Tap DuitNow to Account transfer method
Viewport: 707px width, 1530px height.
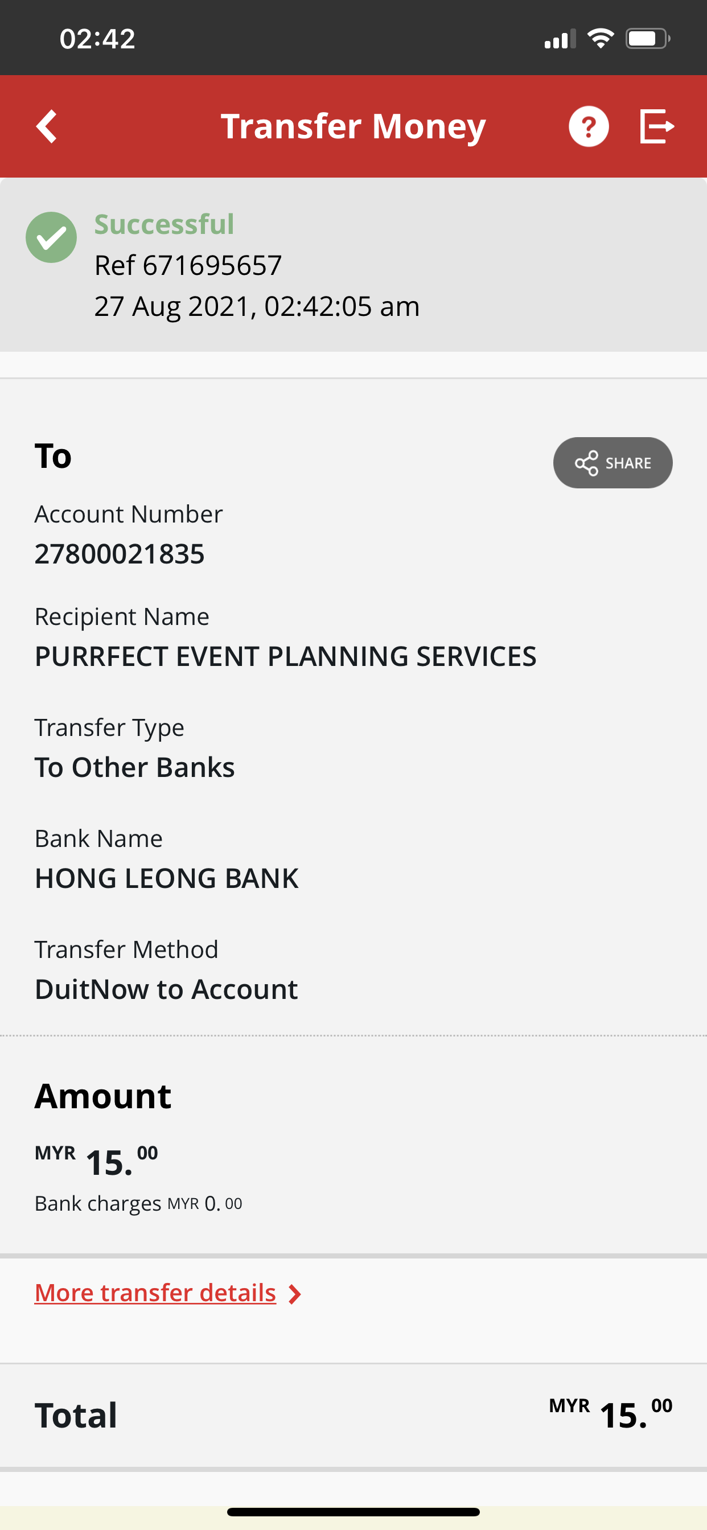[166, 989]
